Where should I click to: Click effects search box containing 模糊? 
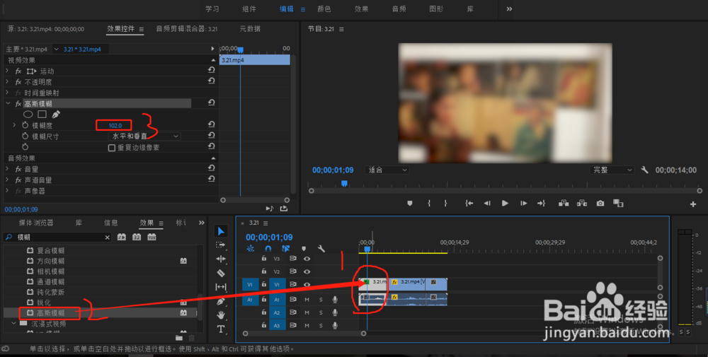[57, 237]
